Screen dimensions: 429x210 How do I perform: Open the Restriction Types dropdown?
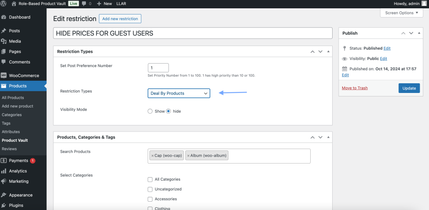coord(179,93)
